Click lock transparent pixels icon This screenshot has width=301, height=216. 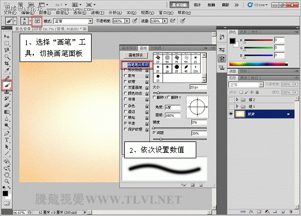[241, 92]
